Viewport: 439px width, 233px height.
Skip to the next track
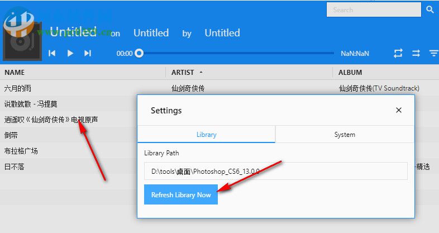click(88, 53)
